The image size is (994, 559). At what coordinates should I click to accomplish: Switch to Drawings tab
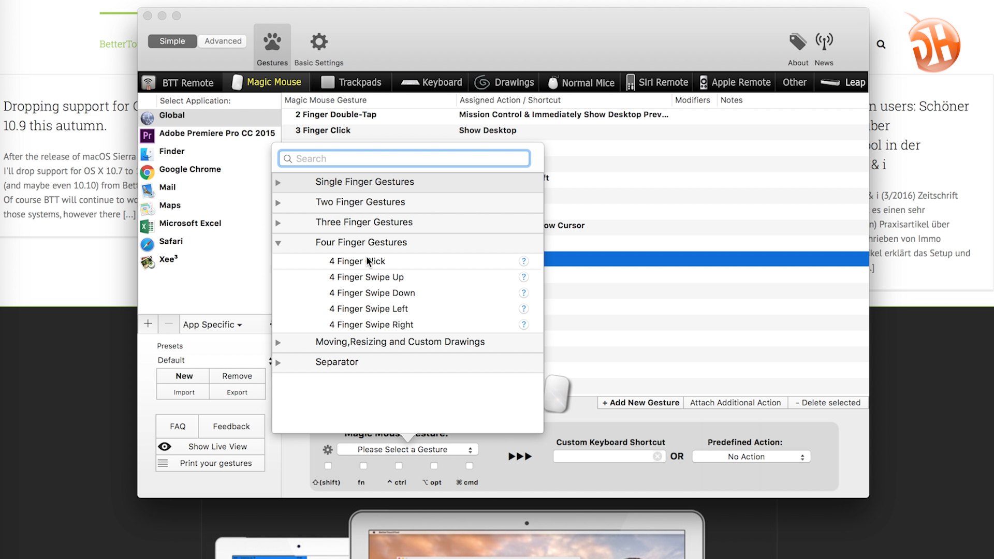point(504,83)
